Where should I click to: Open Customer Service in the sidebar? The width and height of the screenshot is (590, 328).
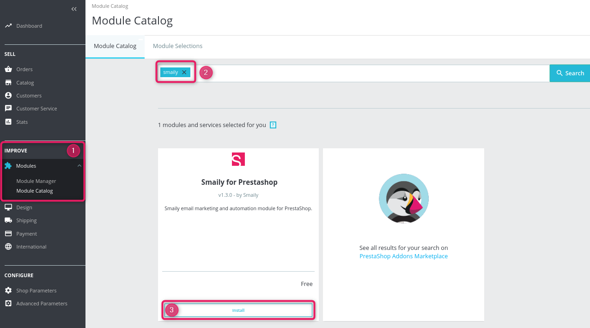click(37, 109)
